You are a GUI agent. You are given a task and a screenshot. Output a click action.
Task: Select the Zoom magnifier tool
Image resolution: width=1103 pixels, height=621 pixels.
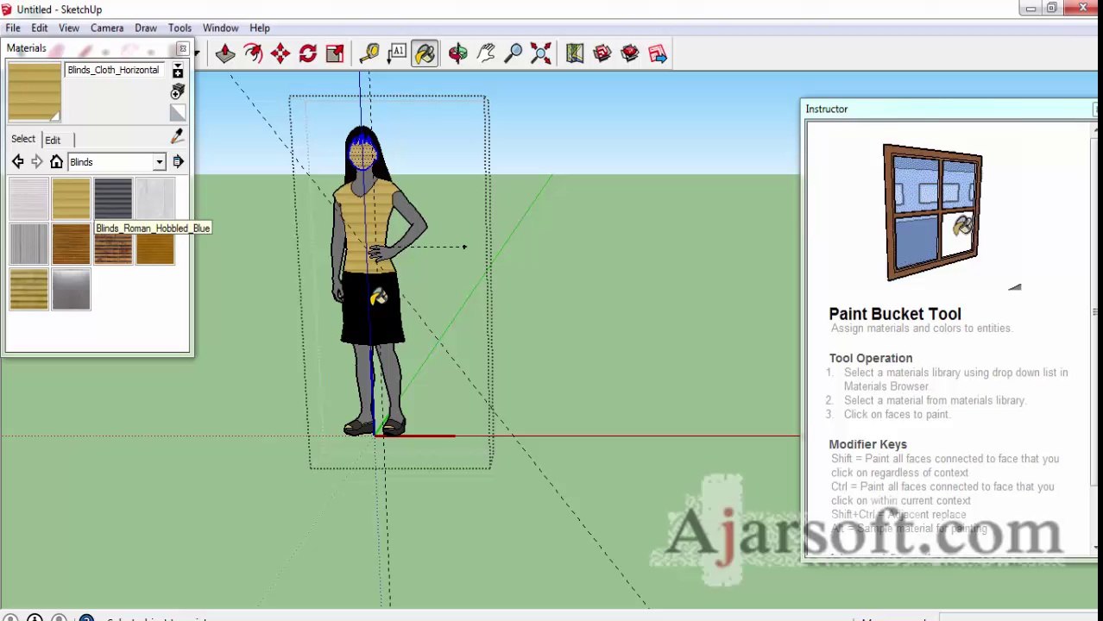point(514,53)
